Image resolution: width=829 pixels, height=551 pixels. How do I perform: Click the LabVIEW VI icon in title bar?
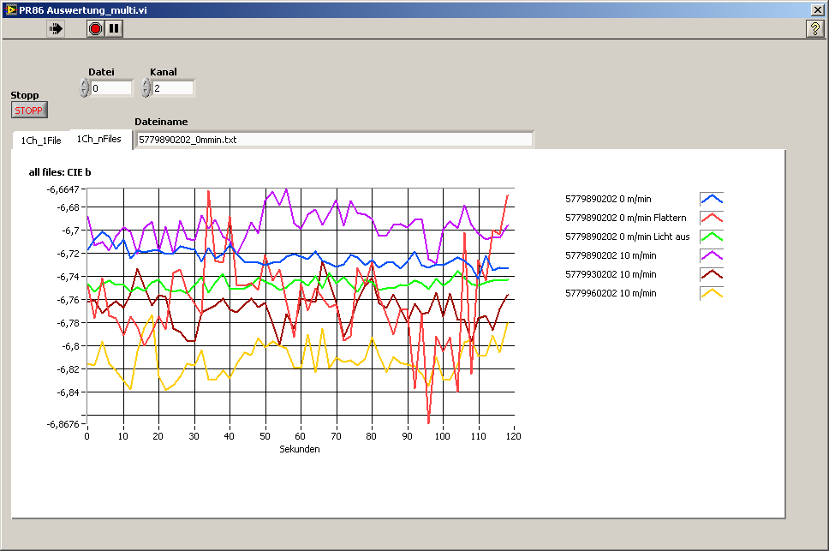point(10,9)
